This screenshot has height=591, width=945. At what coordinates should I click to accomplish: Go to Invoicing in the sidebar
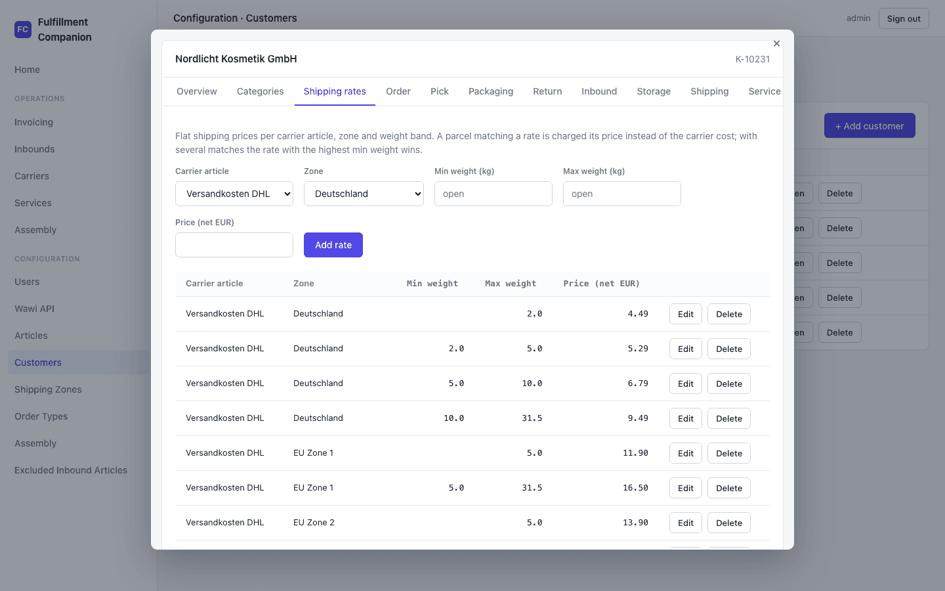coord(79,122)
